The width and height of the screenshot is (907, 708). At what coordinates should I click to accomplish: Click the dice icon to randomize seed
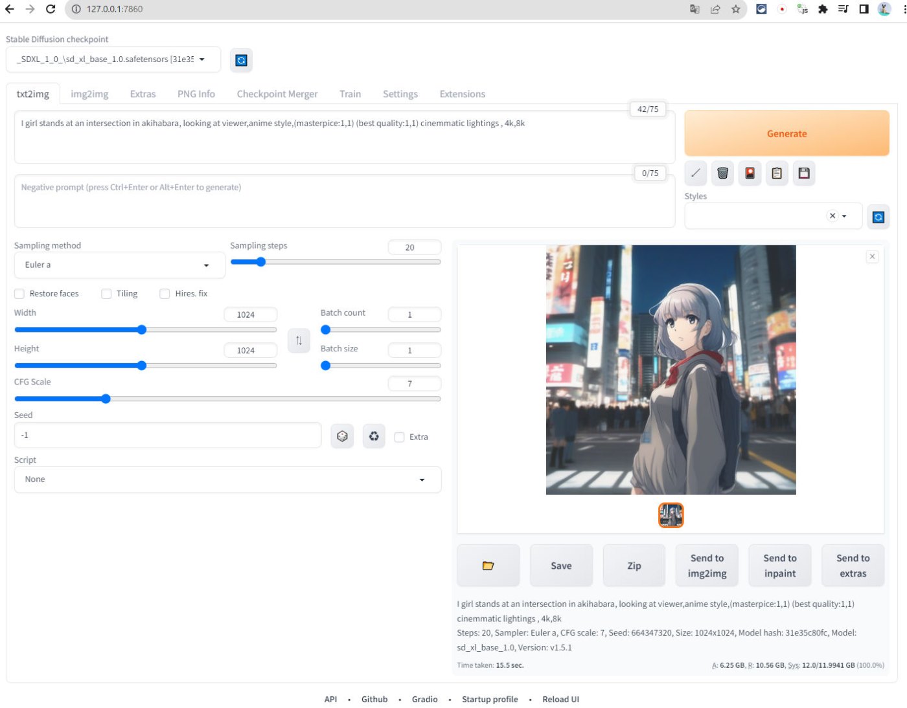tap(342, 436)
